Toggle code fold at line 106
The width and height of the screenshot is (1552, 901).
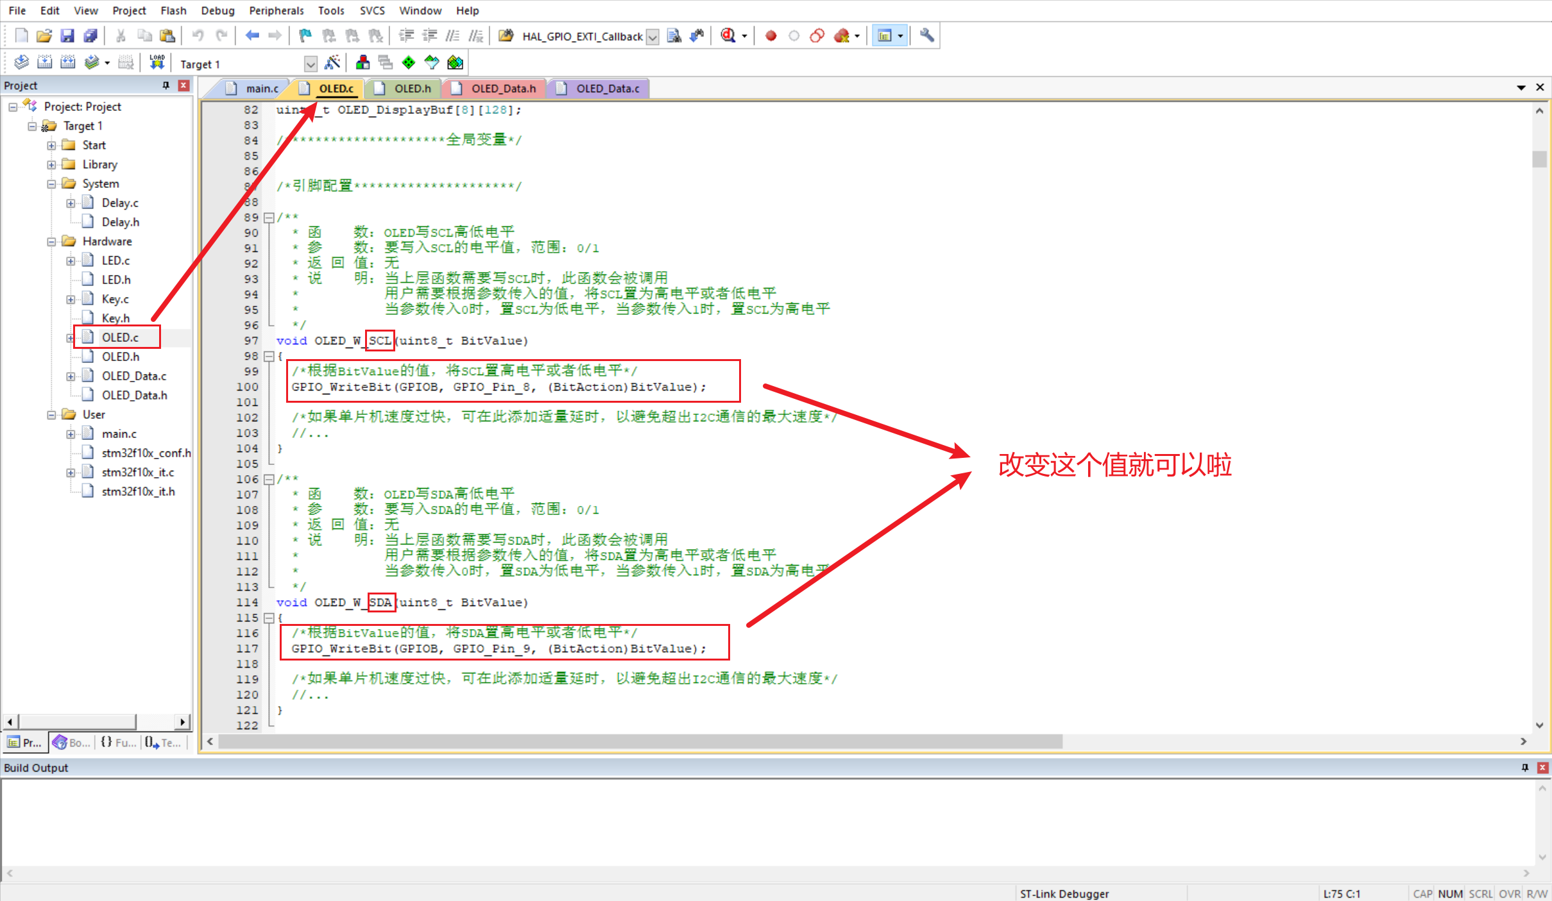pyautogui.click(x=269, y=479)
